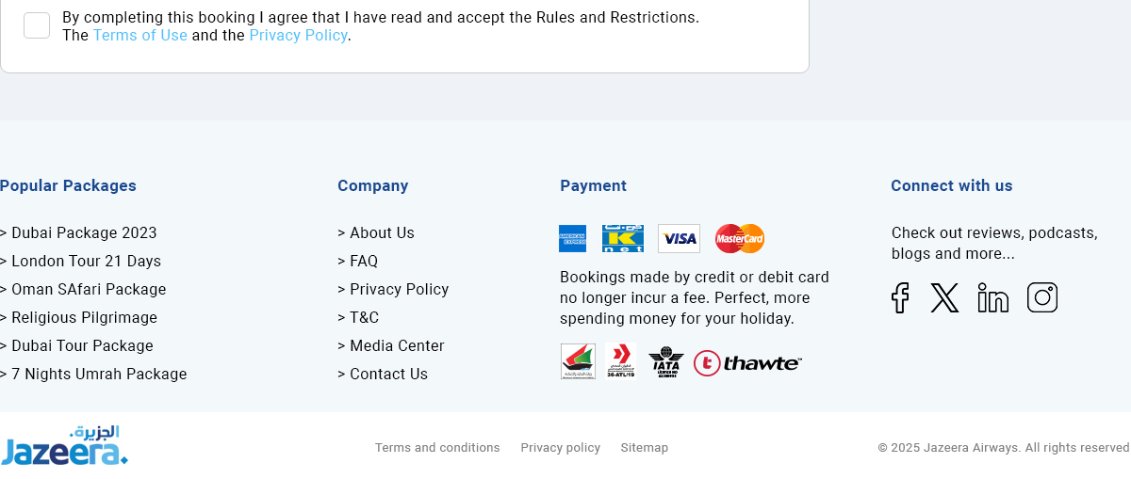Open the blue Privacy Policy link in agreement
Image resolution: width=1131 pixels, height=479 pixels.
(x=298, y=36)
